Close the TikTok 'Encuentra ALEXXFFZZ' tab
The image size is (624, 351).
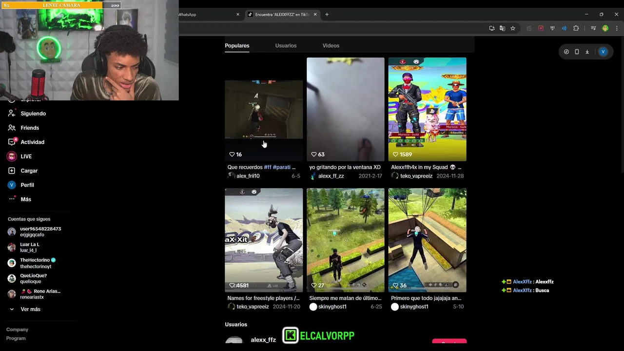coord(315,15)
